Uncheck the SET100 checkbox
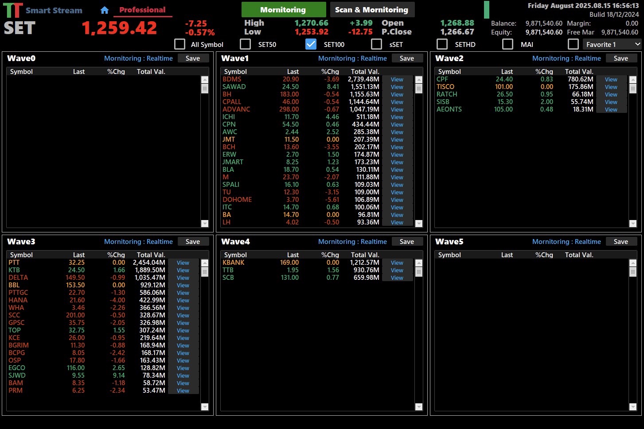This screenshot has width=644, height=429. point(311,44)
